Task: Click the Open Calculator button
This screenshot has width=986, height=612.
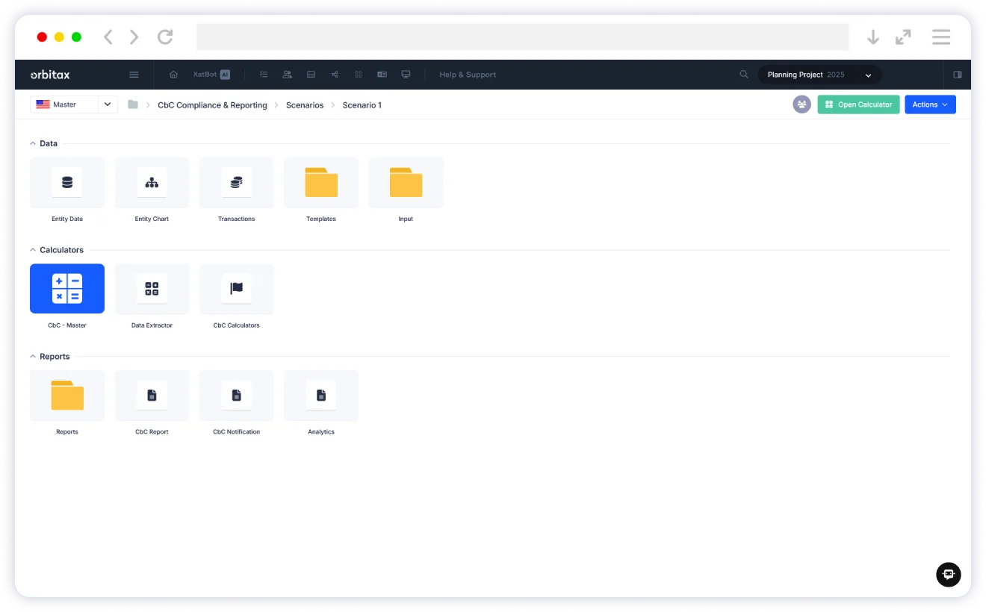Action: click(858, 104)
